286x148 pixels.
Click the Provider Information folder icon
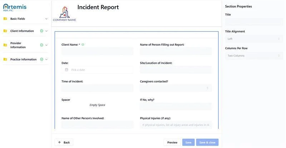coord(5,45)
